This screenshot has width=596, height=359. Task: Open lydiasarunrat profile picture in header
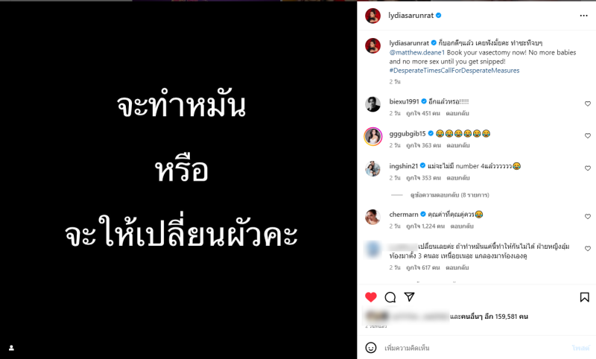373,16
